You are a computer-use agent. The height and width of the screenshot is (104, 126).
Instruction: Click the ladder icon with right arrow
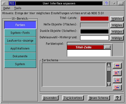117,87
